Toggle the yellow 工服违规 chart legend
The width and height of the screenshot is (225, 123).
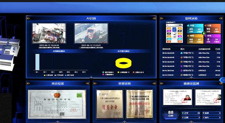point(49,75)
